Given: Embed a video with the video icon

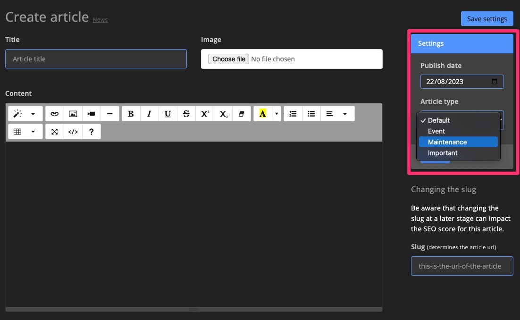Looking at the screenshot, I should point(91,113).
